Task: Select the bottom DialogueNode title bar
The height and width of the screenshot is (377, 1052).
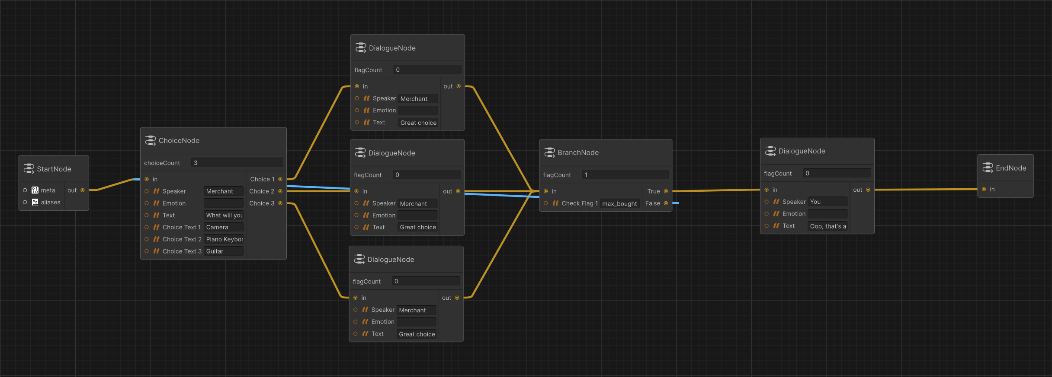Action: 406,260
